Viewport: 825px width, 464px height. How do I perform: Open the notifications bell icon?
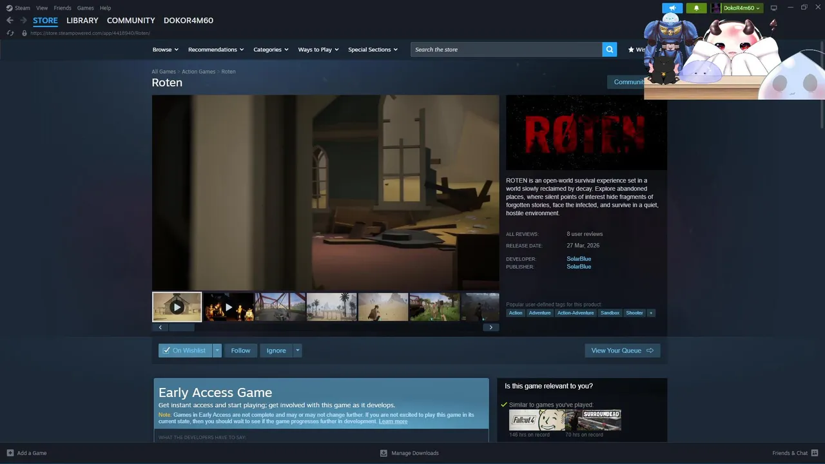[697, 8]
